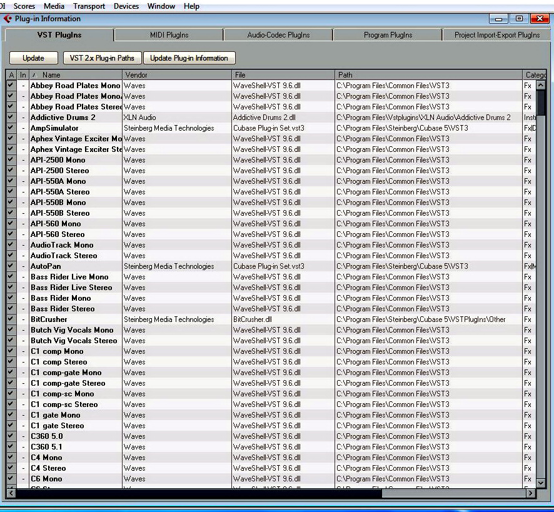Click the sort arrow icon beside Name header
Screen dimensions: 554x512
pos(34,75)
